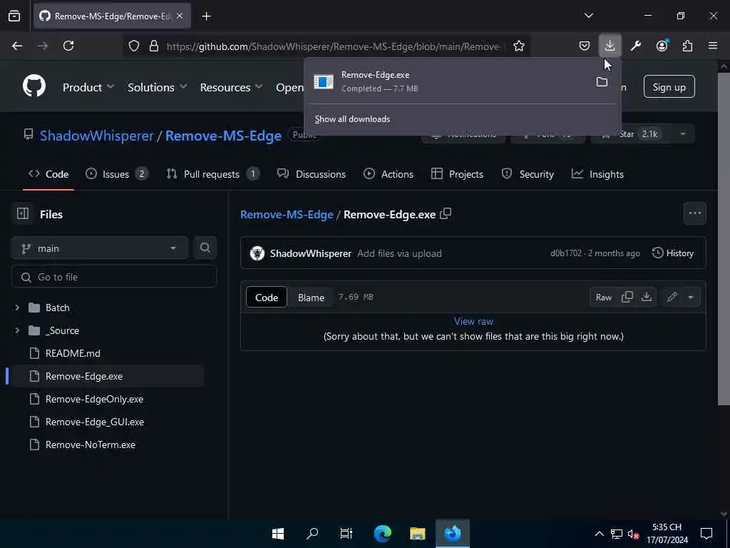Download raw file icon
Image resolution: width=730 pixels, height=548 pixels.
pyautogui.click(x=646, y=297)
